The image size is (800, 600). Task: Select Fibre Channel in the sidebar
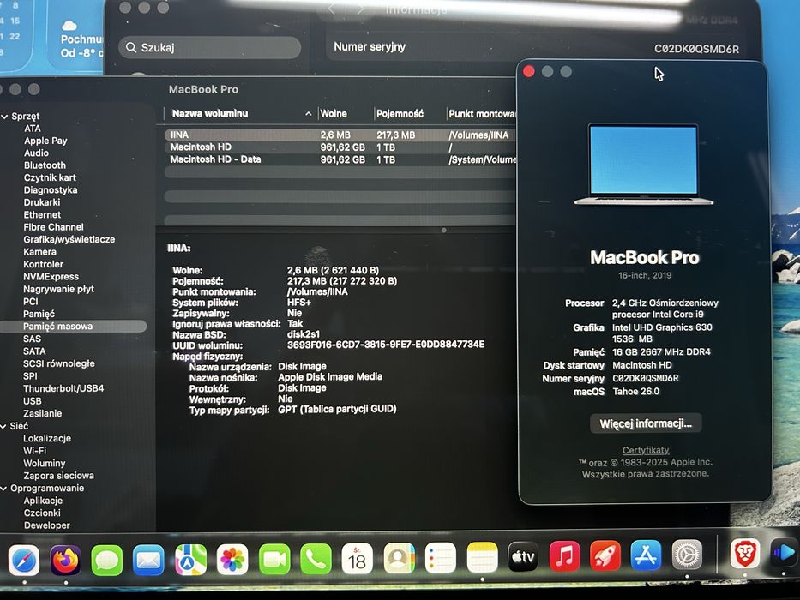(53, 227)
